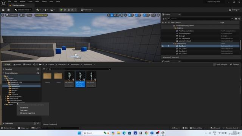This screenshot has width=242, height=136.
Task: Open the Actor menu
Action: click(x=51, y=2)
